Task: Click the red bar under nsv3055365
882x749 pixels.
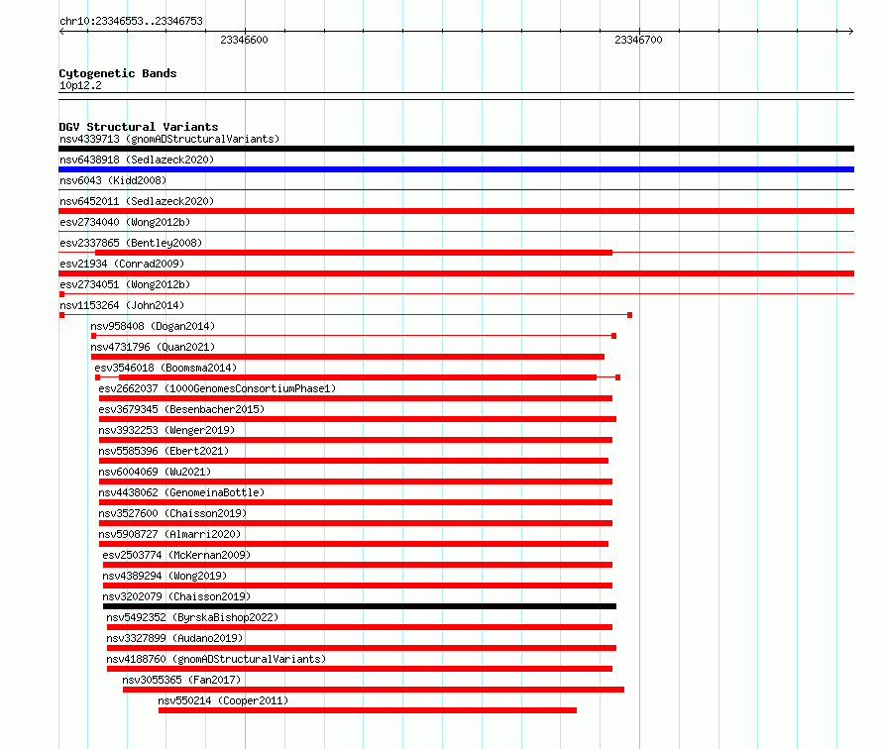Action: pos(374,690)
